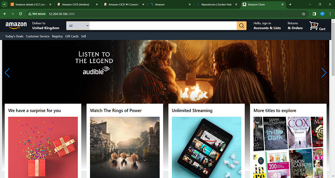The width and height of the screenshot is (335, 178).
Task: Open the Registry link
Action: [x=57, y=36]
